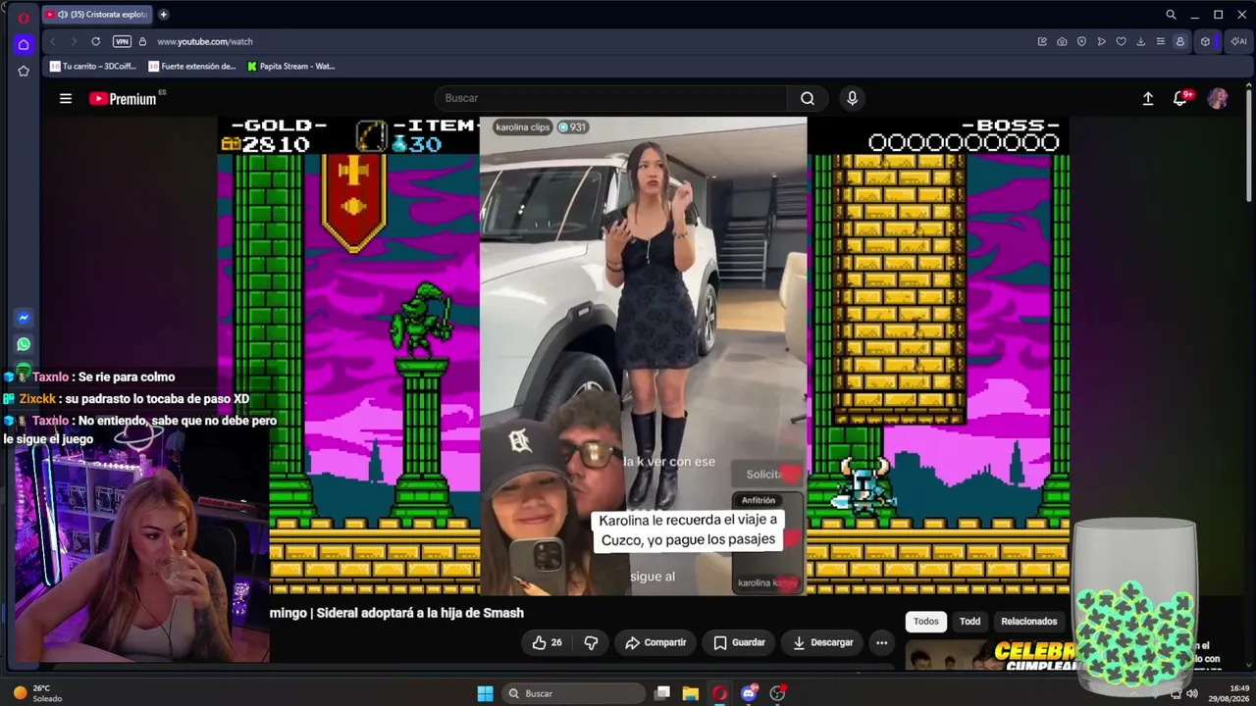View site security lock info
Viewport: 1256px width, 706px height.
[x=142, y=41]
